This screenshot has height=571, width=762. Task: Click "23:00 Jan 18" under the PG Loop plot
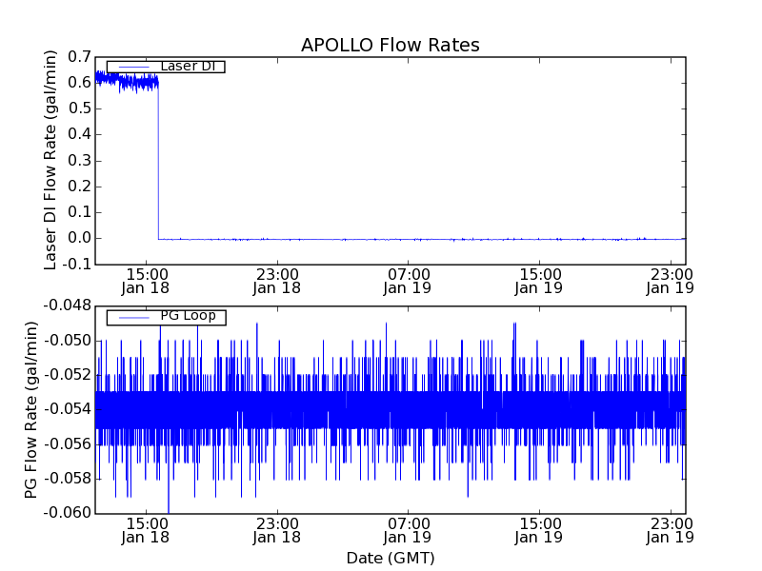277,531
